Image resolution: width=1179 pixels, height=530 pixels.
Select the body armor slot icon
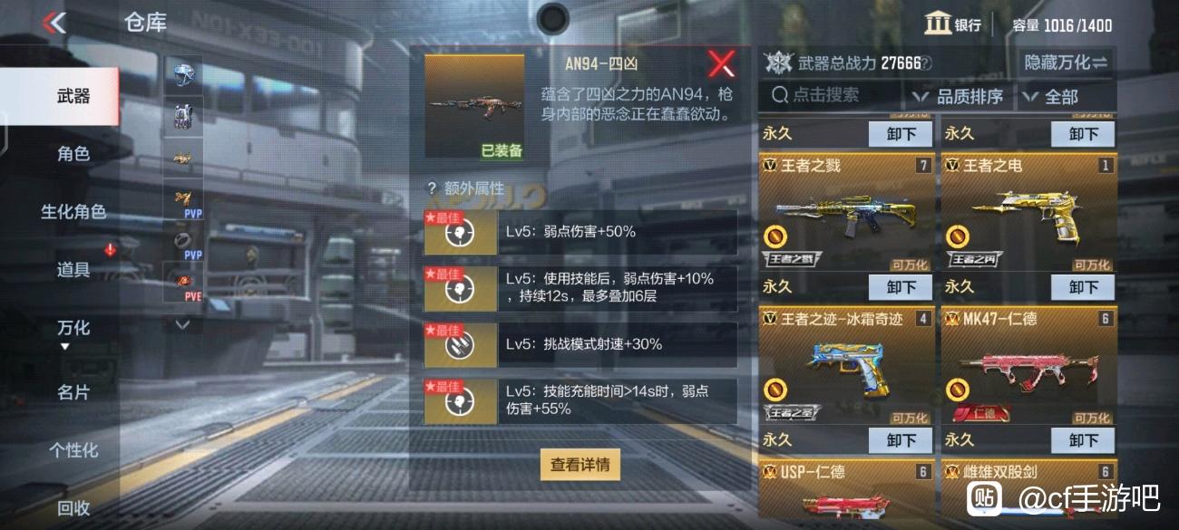(183, 117)
